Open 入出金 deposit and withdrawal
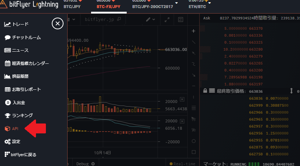This screenshot has width=300, height=166. (15, 103)
